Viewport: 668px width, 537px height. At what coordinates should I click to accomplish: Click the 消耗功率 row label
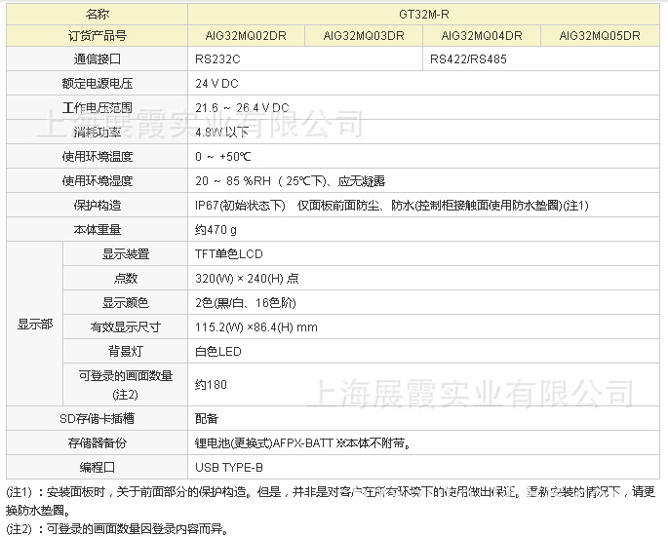pyautogui.click(x=98, y=133)
